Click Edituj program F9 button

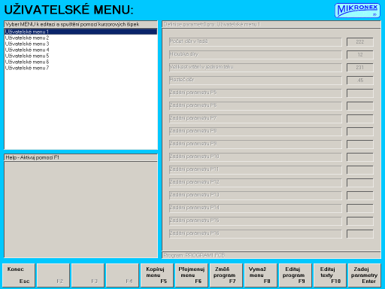[296, 275]
